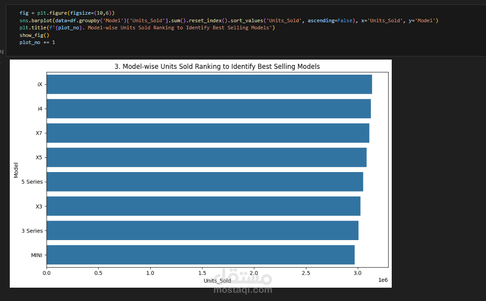Click the fig = plt.figure code line
This screenshot has height=301, width=486.
(x=67, y=13)
